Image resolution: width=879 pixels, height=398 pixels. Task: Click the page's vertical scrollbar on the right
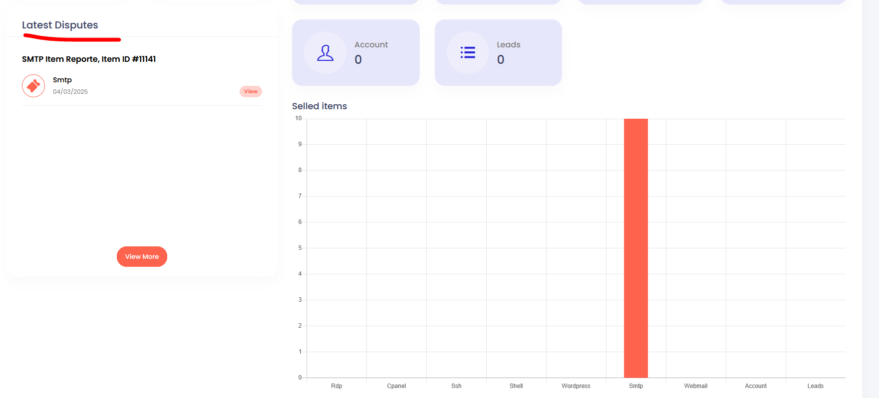point(870,199)
